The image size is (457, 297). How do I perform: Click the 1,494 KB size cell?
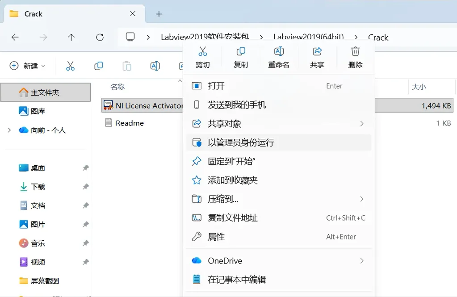coord(436,105)
